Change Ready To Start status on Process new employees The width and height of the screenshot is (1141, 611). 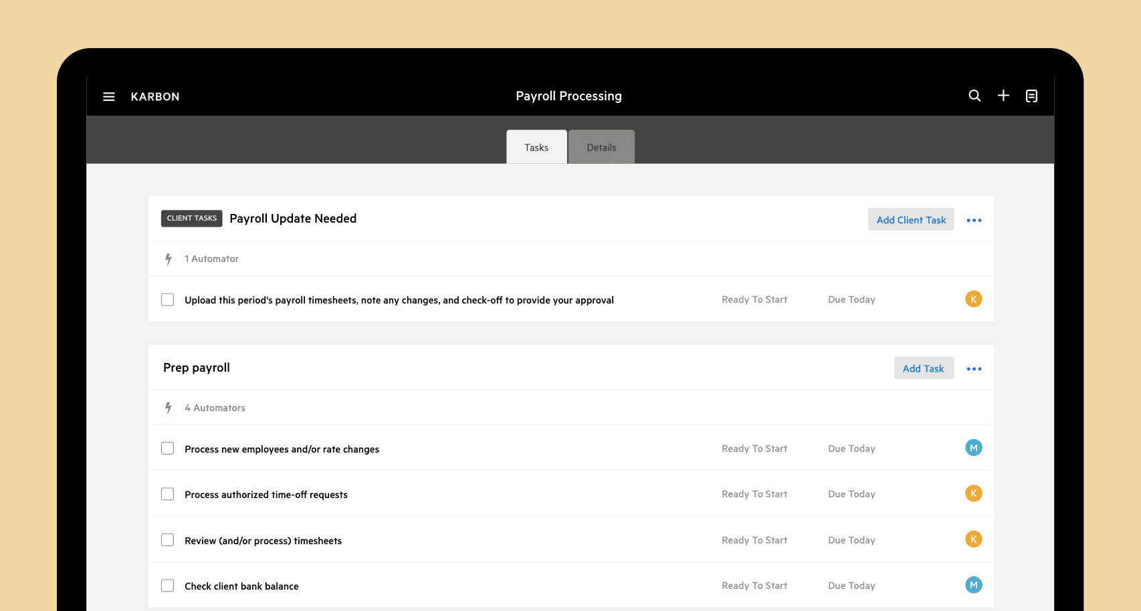754,449
